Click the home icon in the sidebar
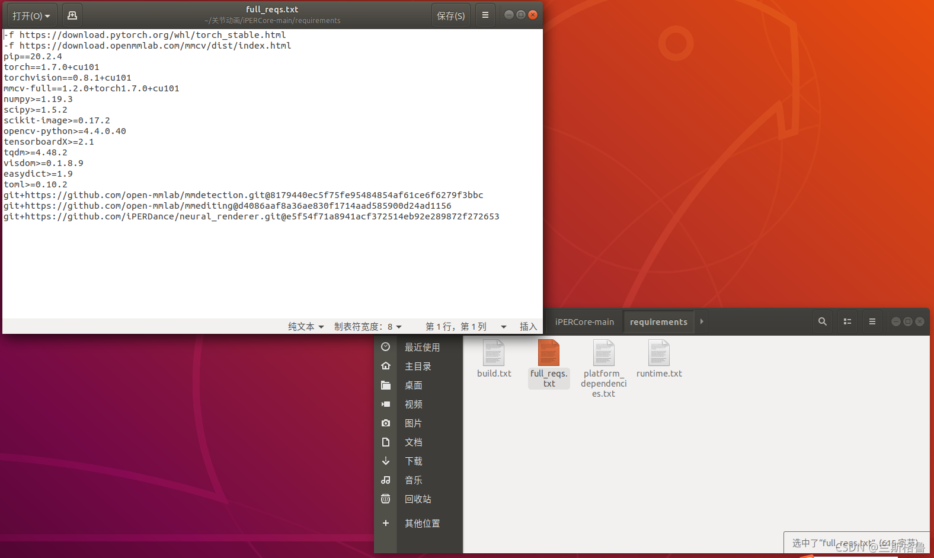 pyautogui.click(x=386, y=366)
